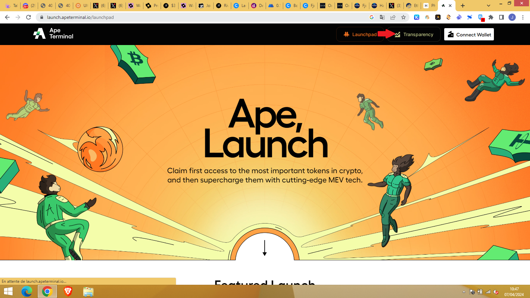Open the blue satellite extension
The width and height of the screenshot is (530, 298).
coord(470,17)
